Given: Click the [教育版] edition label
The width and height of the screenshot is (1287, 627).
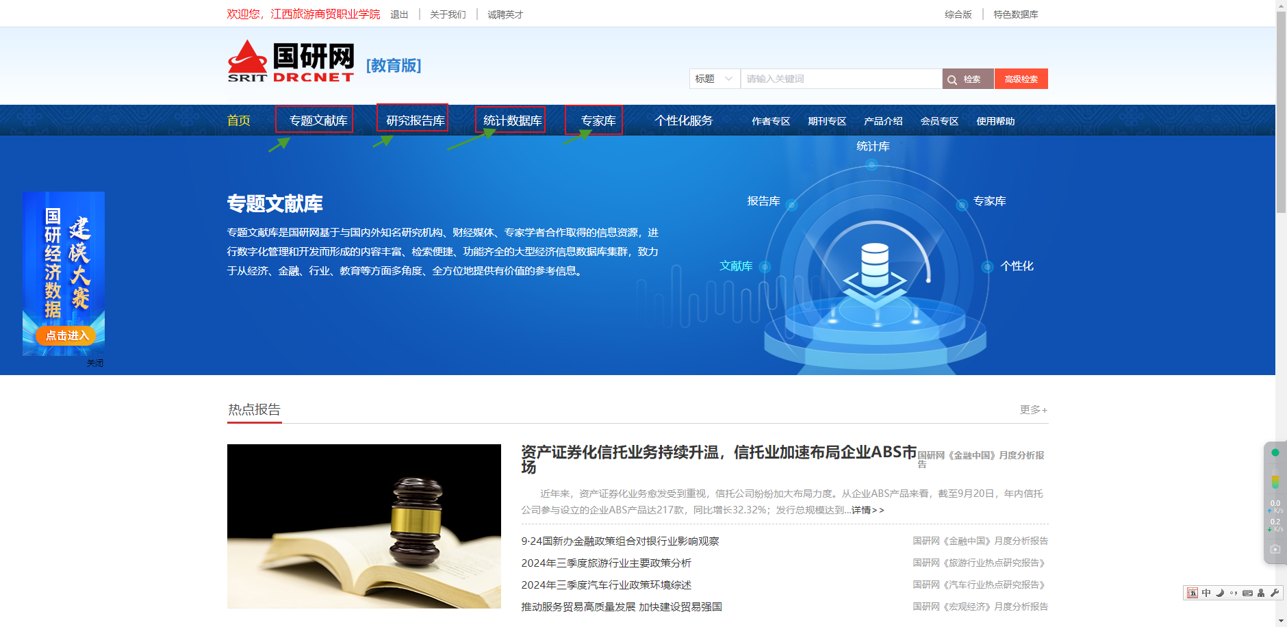Looking at the screenshot, I should pos(394,66).
